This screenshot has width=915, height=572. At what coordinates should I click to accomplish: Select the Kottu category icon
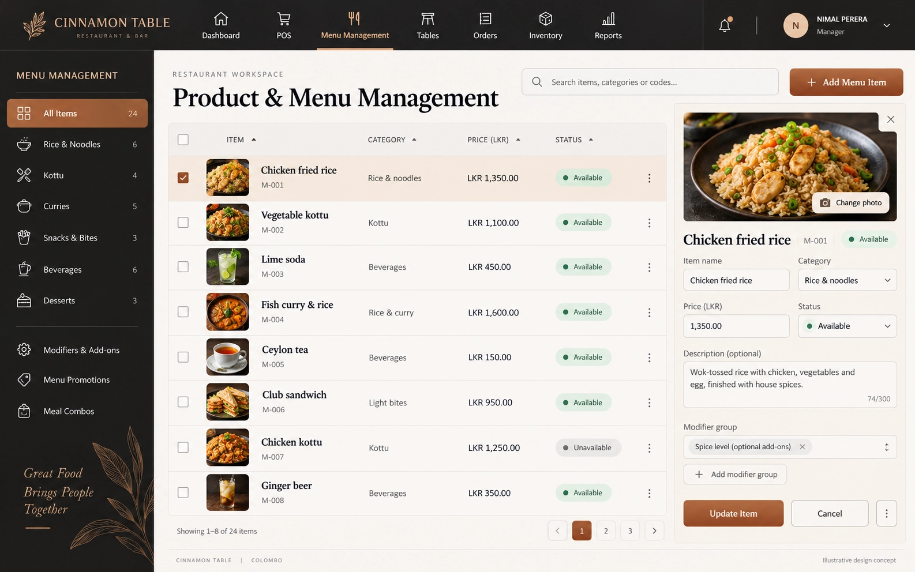point(24,175)
